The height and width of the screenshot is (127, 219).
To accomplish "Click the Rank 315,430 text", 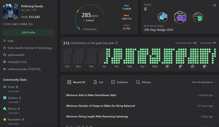I will point(31,17).
